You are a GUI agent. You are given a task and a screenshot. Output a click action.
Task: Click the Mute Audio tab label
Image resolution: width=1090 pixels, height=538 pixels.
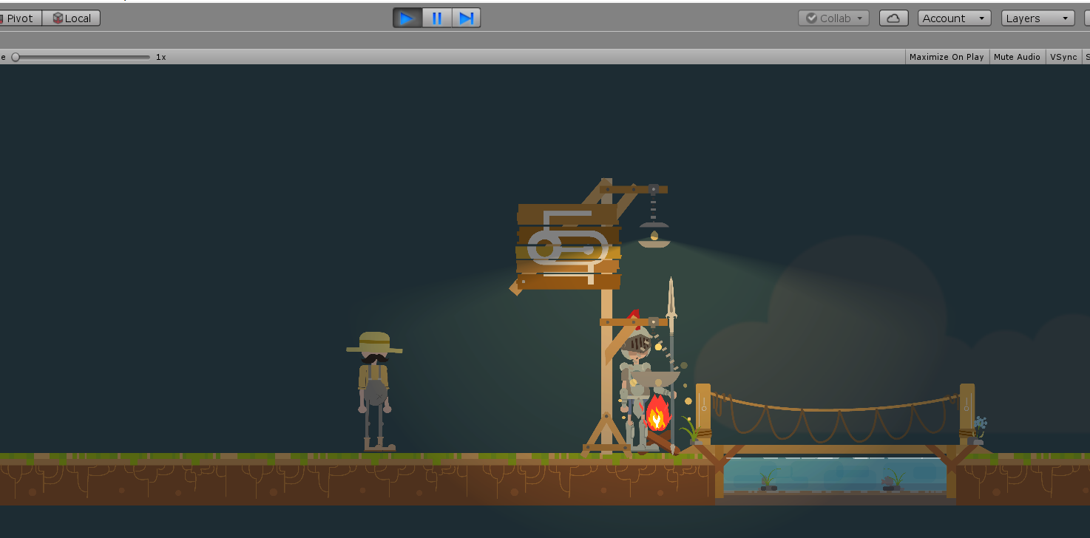coord(1017,56)
